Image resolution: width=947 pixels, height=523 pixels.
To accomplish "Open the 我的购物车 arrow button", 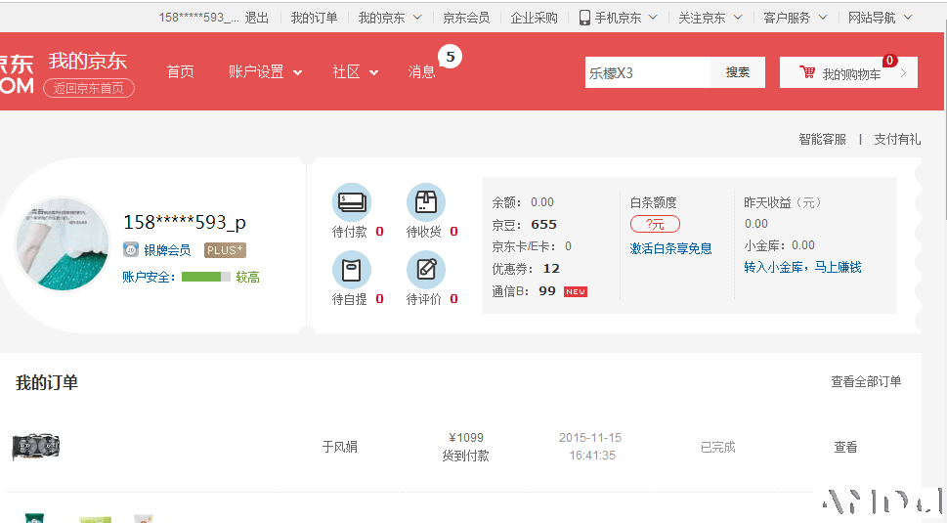I will [x=904, y=73].
